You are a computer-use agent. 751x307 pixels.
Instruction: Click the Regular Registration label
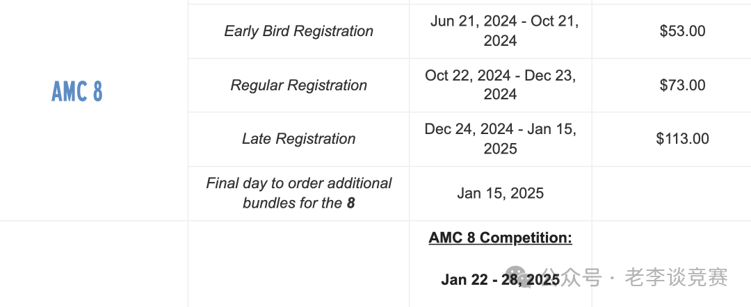click(298, 85)
